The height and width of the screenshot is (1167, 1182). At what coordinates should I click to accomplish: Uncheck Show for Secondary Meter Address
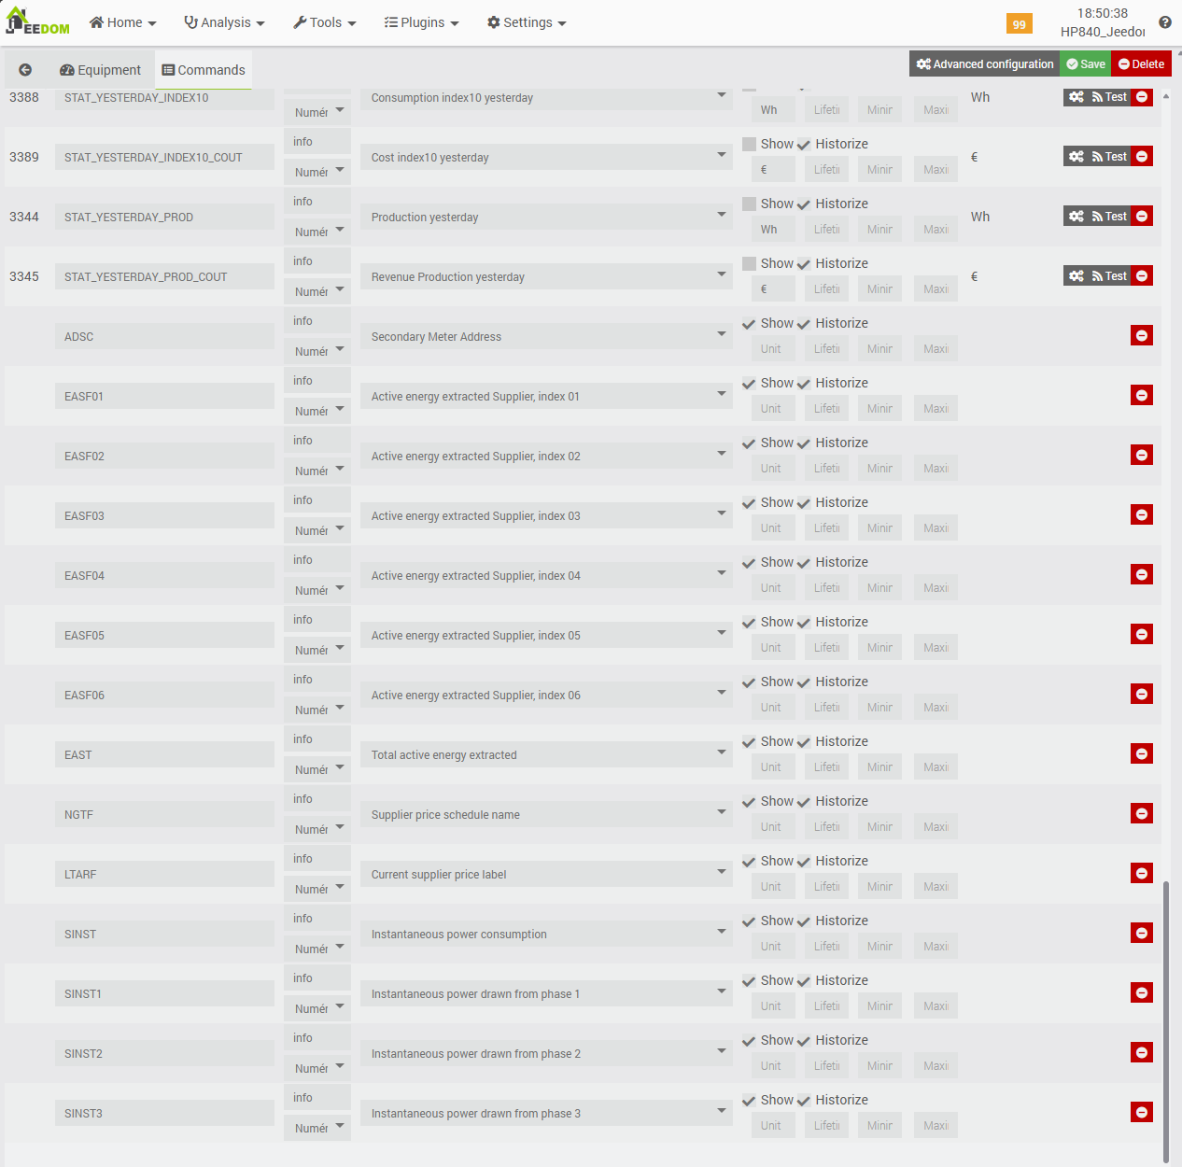click(x=749, y=324)
